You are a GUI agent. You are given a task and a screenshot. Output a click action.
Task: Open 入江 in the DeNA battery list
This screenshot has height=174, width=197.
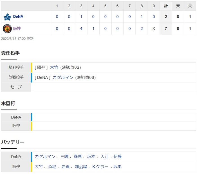click(x=104, y=157)
